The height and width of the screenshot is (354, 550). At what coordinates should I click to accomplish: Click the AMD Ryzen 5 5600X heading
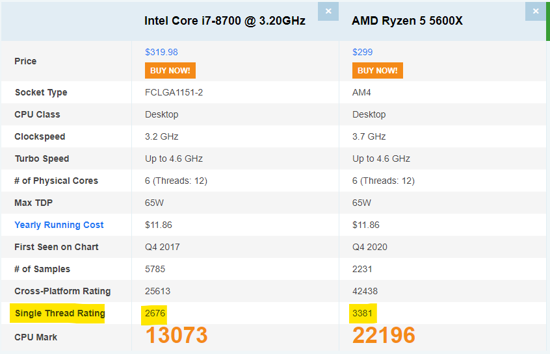pos(407,21)
